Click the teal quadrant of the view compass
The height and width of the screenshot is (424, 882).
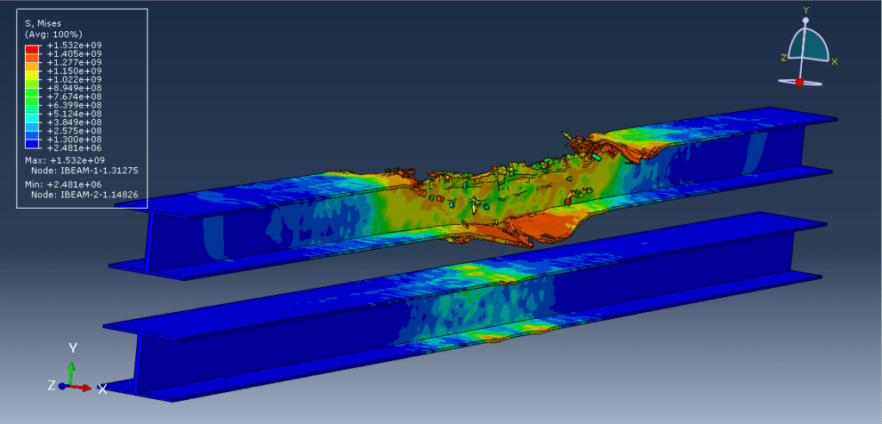click(x=816, y=46)
